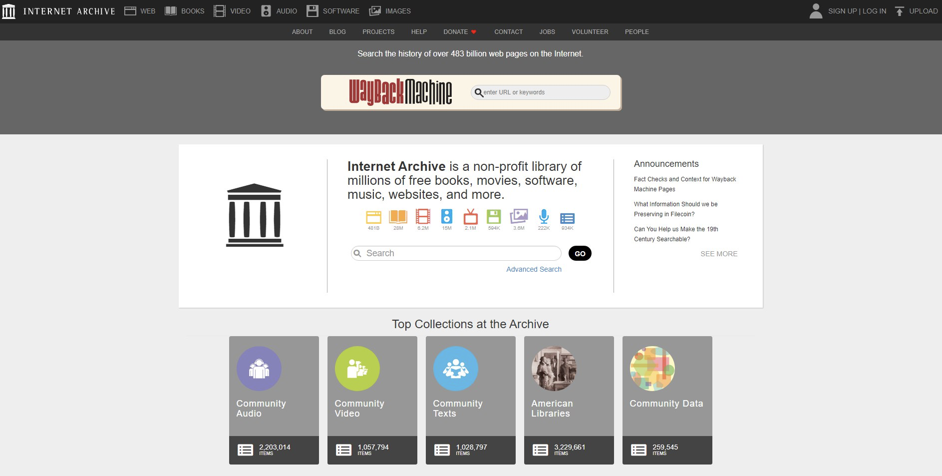Screen dimensions: 942x476
Task: Open Fact Checks and Context announcement
Action: [685, 184]
